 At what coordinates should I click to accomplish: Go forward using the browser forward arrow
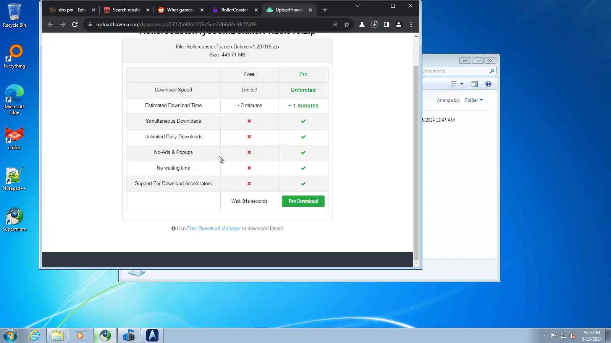[63, 24]
